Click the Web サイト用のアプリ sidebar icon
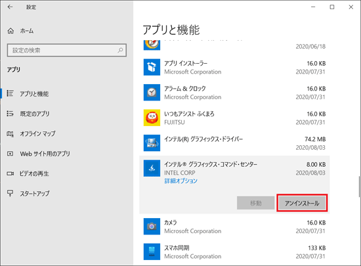361x266 pixels. pos(10,154)
